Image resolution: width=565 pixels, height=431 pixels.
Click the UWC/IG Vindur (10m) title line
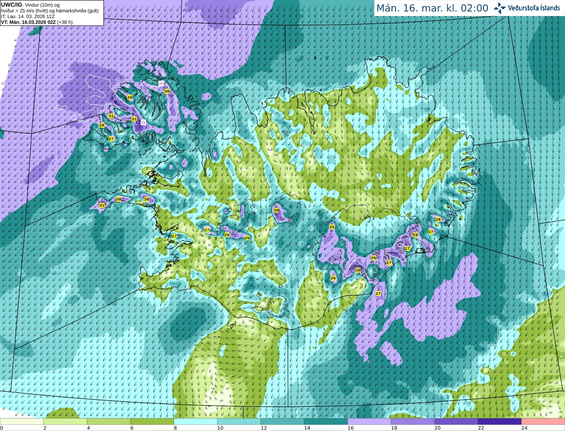[30, 4]
